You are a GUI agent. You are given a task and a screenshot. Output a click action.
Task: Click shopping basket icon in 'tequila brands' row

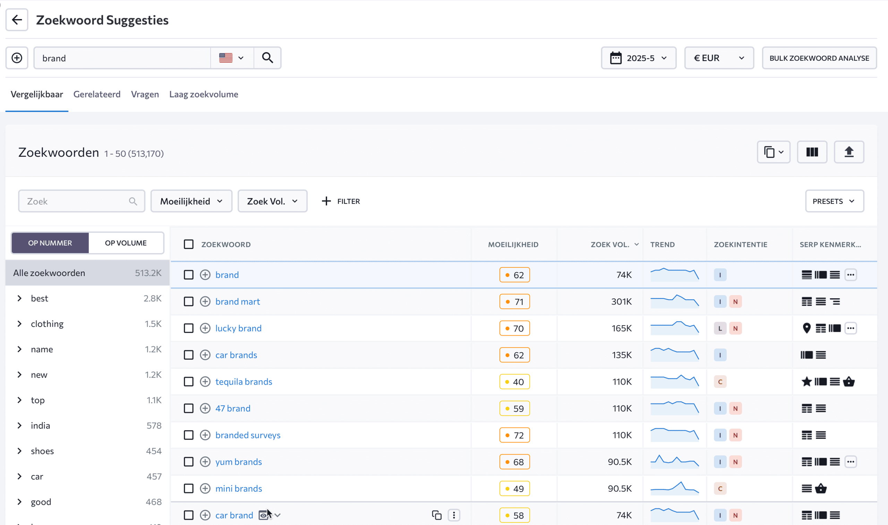849,382
